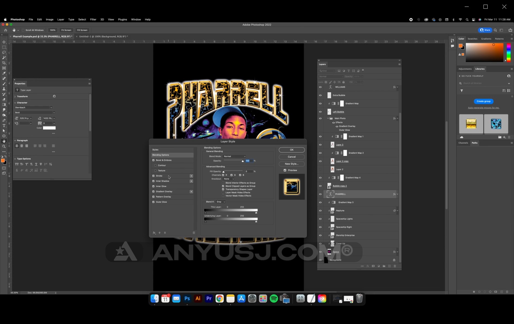The height and width of the screenshot is (324, 514).
Task: Delete layer with Layers panel trash icon
Action: point(395,266)
